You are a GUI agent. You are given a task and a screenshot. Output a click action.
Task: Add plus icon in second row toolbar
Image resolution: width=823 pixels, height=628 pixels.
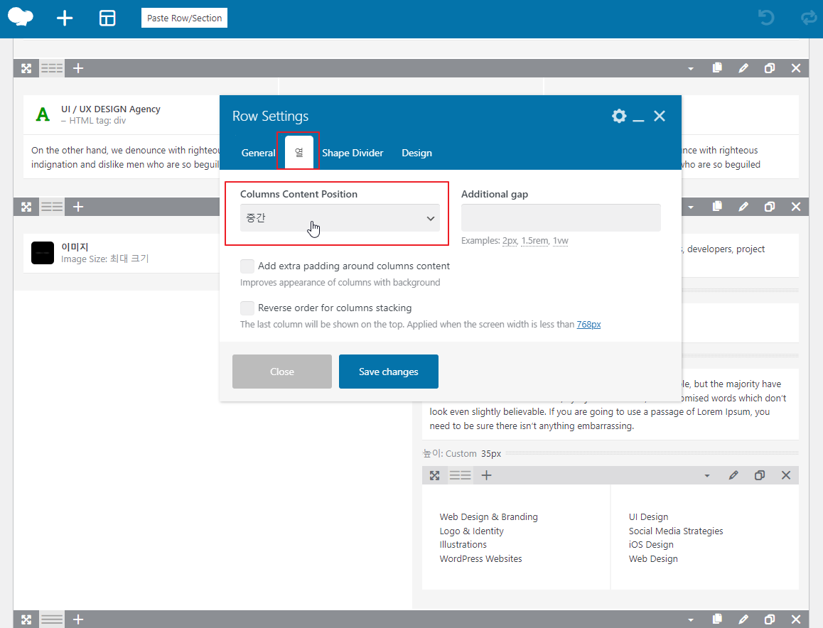coord(78,207)
